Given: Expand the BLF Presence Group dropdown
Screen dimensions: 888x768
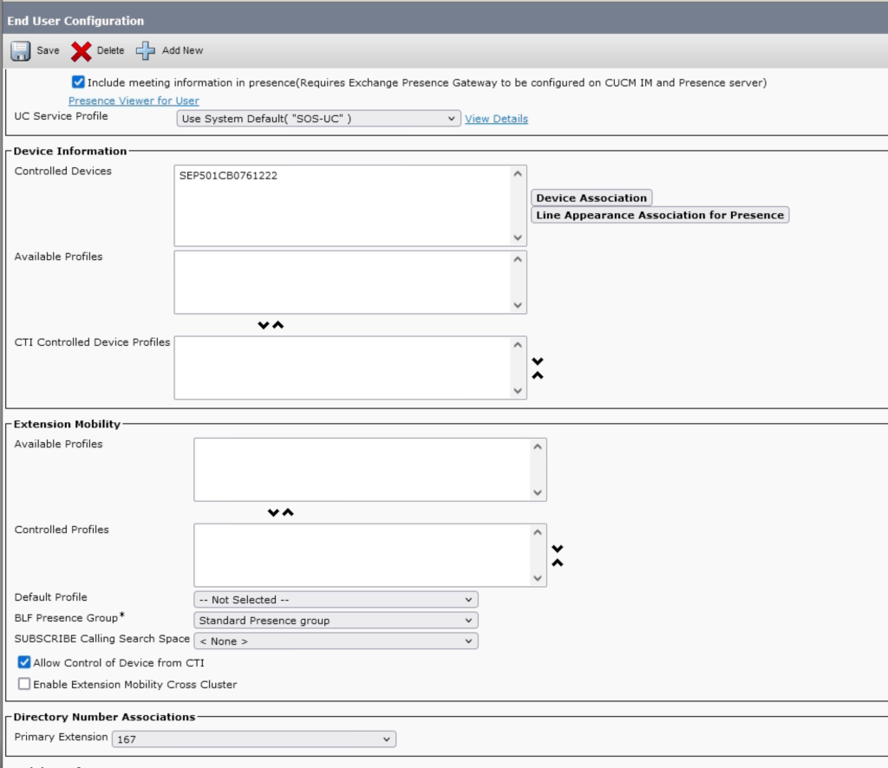Looking at the screenshot, I should coord(336,621).
